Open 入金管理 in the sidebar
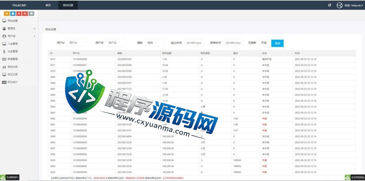This screenshot has width=365, height=181. coord(12,44)
